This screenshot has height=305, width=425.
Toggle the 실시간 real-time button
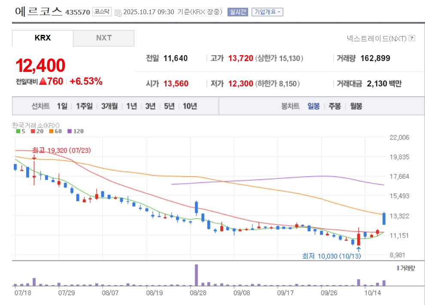click(237, 12)
